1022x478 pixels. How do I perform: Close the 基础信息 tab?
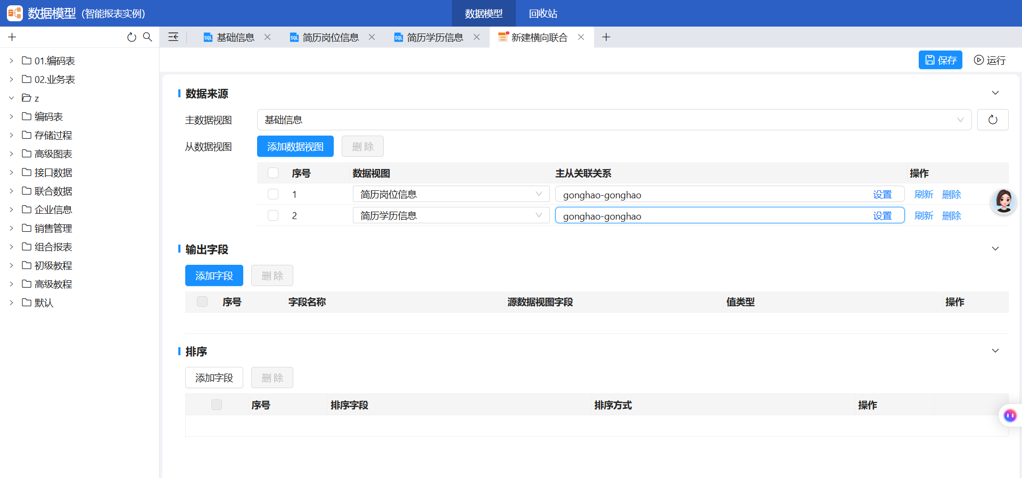tap(268, 37)
